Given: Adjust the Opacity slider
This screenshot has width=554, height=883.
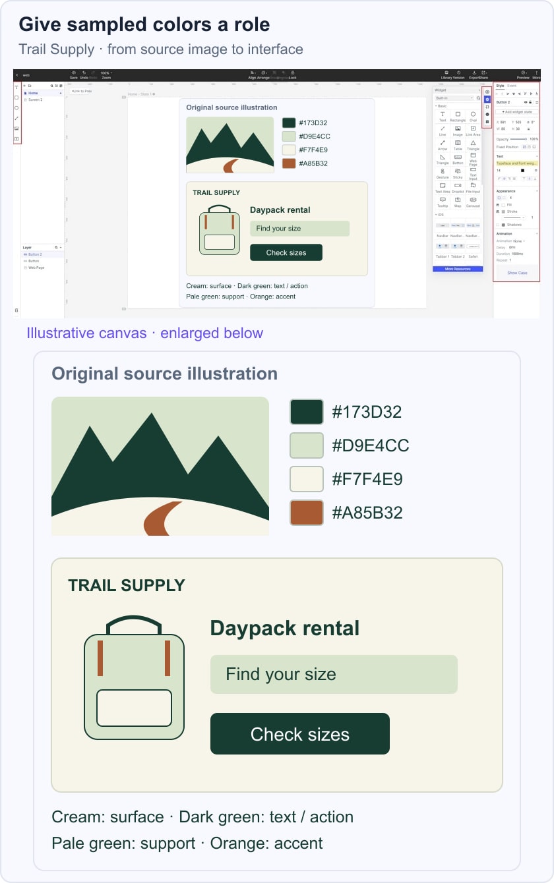Looking at the screenshot, I should click(518, 139).
